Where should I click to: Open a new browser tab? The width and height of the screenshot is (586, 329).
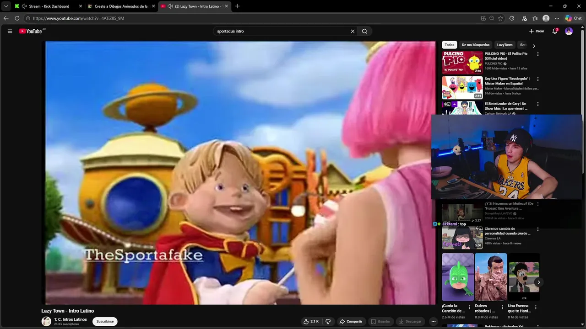pyautogui.click(x=237, y=6)
